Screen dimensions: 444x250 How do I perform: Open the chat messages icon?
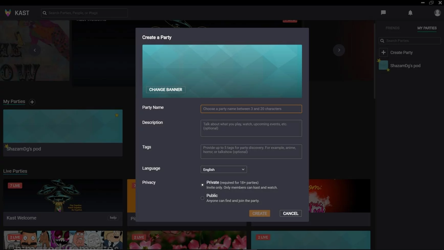click(383, 13)
